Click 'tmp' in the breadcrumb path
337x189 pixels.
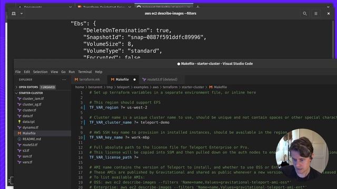pos(110,87)
